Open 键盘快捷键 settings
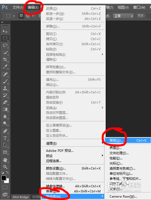 pyautogui.click(x=73, y=186)
